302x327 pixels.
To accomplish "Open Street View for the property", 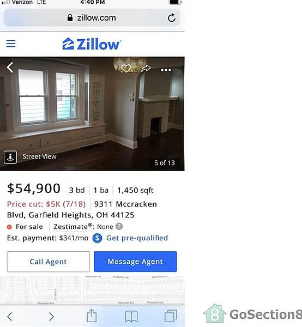I will pyautogui.click(x=31, y=157).
